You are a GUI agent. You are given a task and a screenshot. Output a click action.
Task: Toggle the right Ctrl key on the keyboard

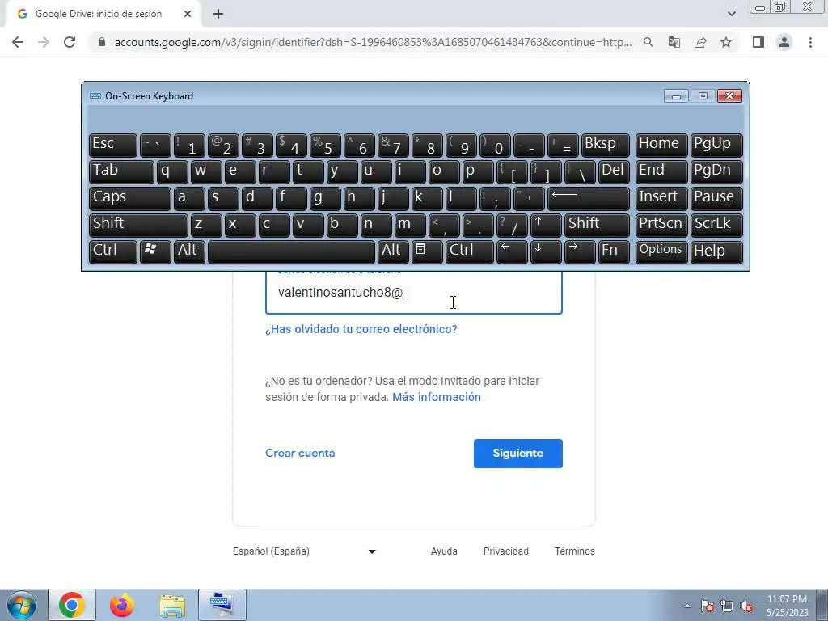[470, 251]
